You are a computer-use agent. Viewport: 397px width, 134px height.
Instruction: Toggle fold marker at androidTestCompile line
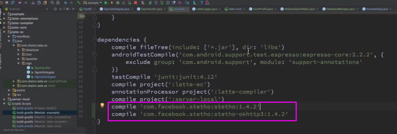point(95,55)
